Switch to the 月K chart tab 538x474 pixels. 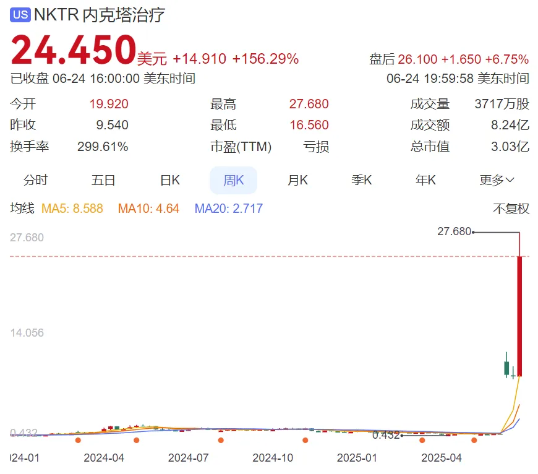click(x=297, y=181)
